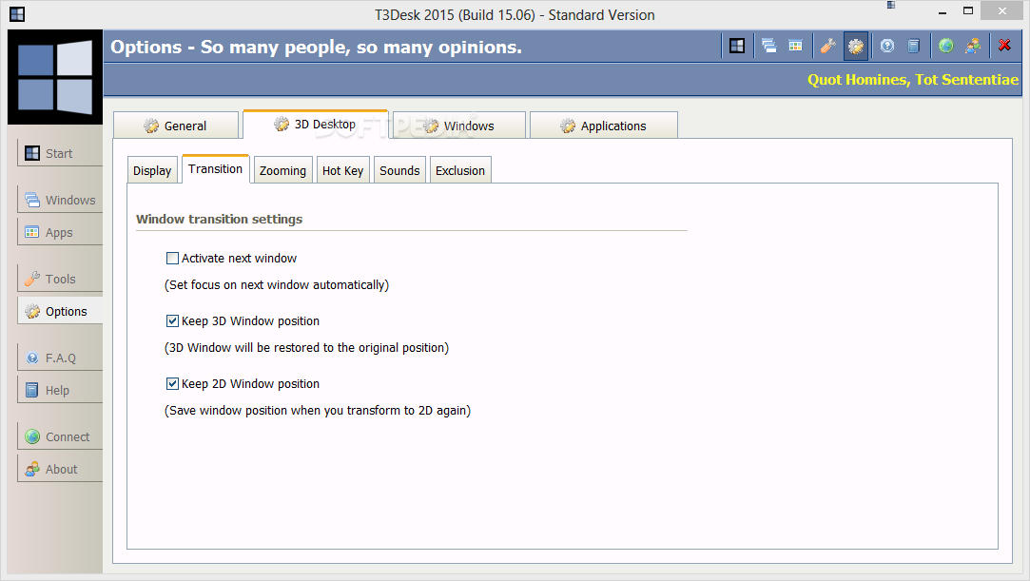Click the Start desktop icon in top toolbar
Image resolution: width=1030 pixels, height=581 pixels.
737,46
